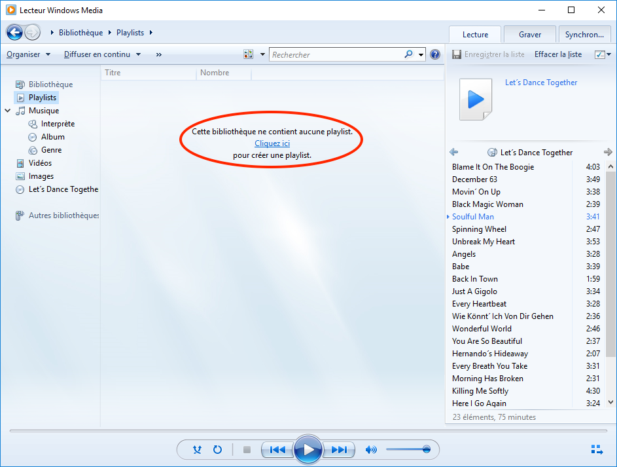Open the Diffuser en continu dropdown

(102, 54)
